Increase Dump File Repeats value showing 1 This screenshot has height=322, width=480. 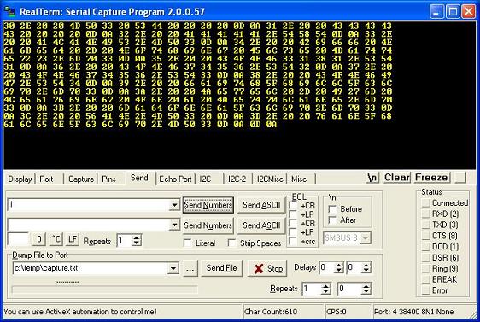326,286
